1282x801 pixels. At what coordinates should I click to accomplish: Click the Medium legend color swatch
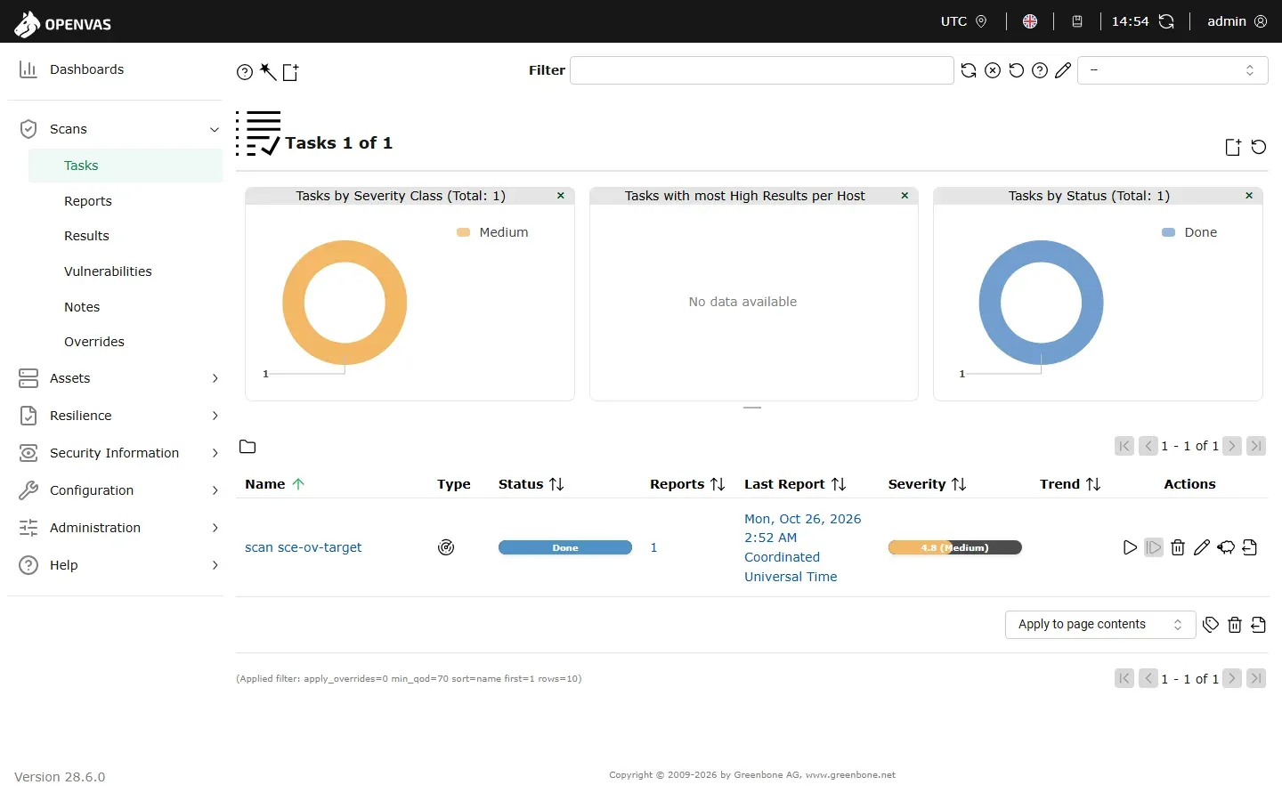[463, 232]
